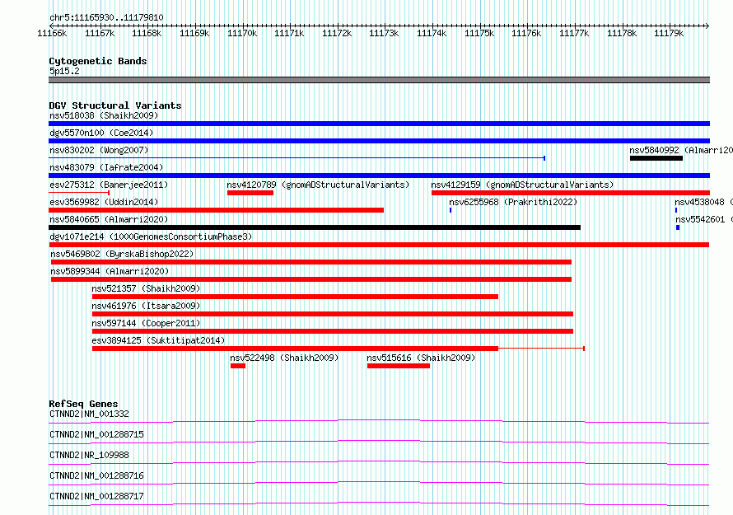Viewport: 733px width, 515px height.
Task: Click the nsv6255968 (Prakrithi2022) label
Action: coord(513,202)
